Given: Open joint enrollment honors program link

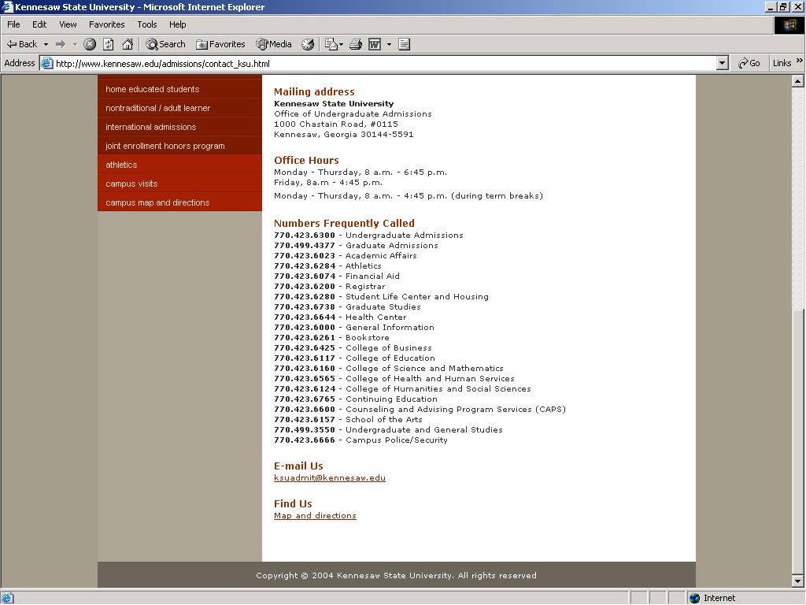Looking at the screenshot, I should coord(179,146).
